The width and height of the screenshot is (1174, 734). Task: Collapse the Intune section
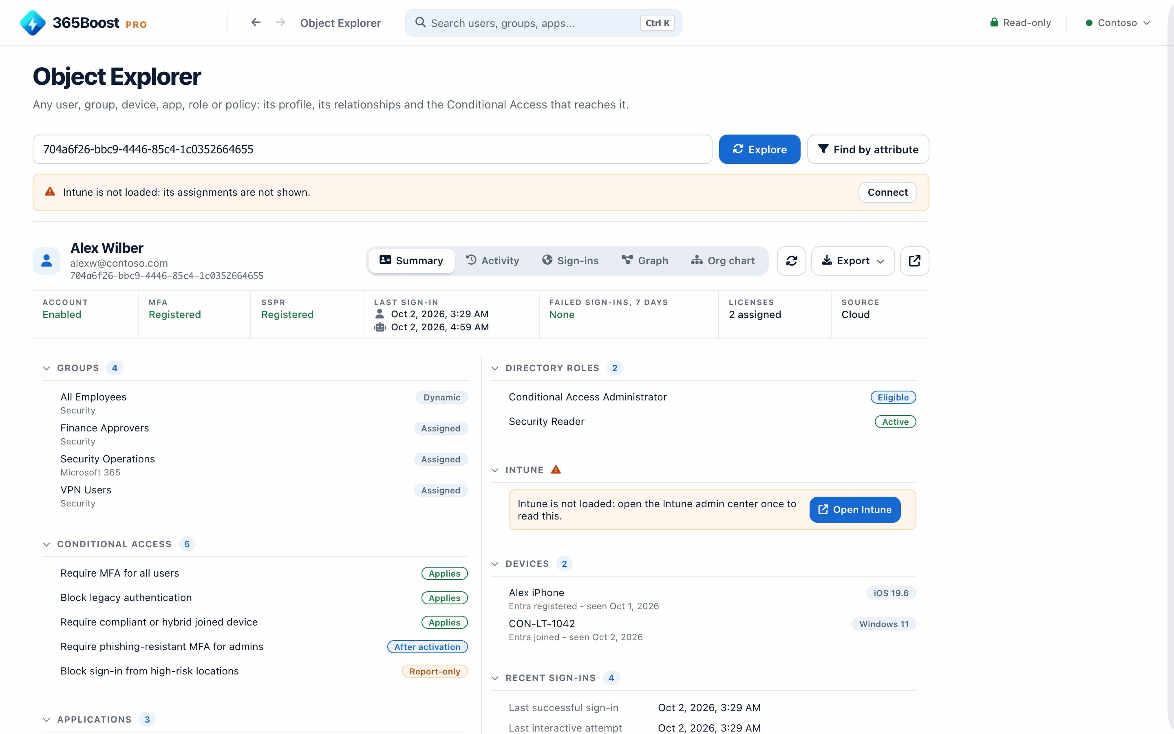(495, 470)
